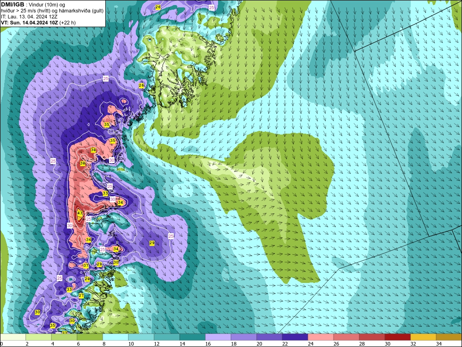Image resolution: width=462 pixels, height=347 pixels.
Task: Select the dark indigo 22–24 legend swatch
Action: (295, 337)
